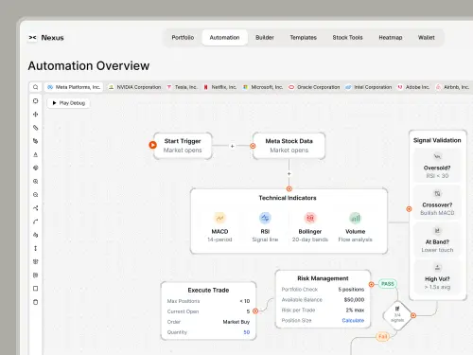This screenshot has width=473, height=355.
Task: Select the circular selection tool at toolbar top
Action: (35, 101)
